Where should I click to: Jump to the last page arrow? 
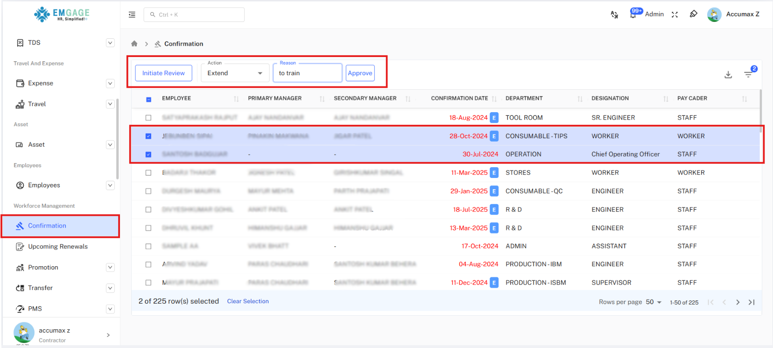(x=752, y=302)
